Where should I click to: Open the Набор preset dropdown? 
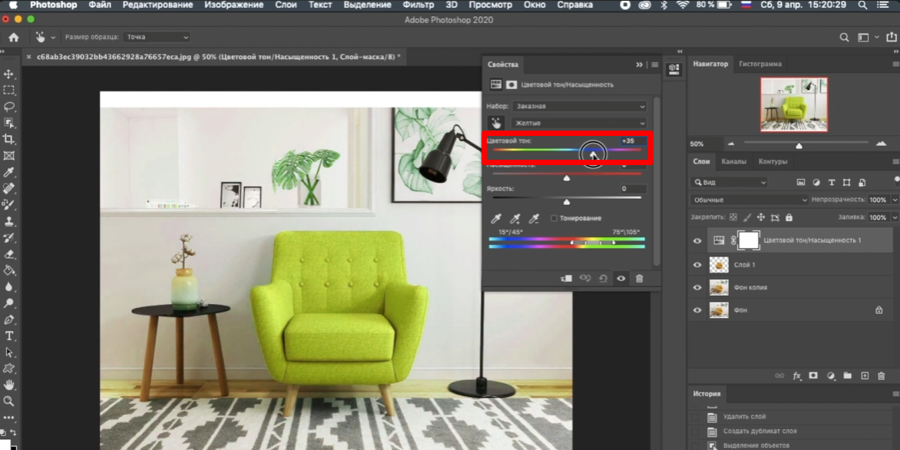tap(579, 106)
